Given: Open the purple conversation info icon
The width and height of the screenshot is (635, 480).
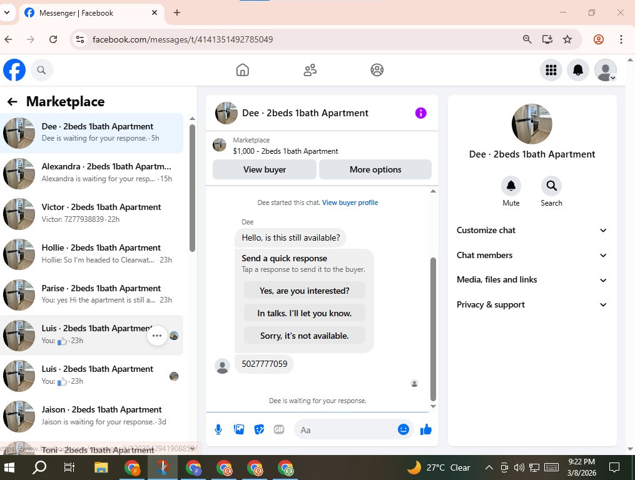Looking at the screenshot, I should click(x=421, y=113).
